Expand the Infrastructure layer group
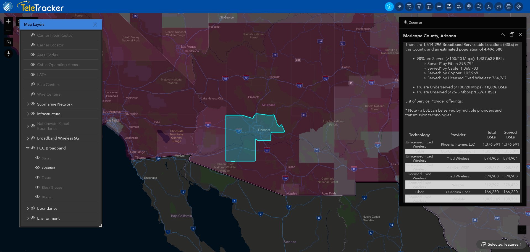 [28, 114]
